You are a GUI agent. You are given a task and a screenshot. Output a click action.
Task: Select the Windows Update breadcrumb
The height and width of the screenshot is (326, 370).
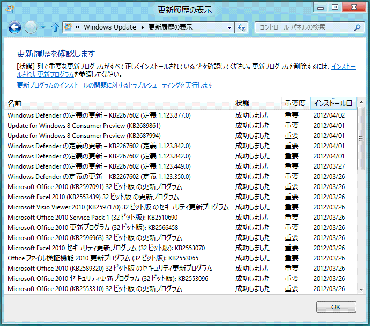click(x=110, y=27)
